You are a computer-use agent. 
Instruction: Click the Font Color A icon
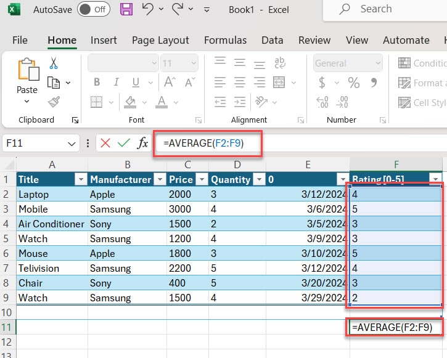[x=162, y=102]
